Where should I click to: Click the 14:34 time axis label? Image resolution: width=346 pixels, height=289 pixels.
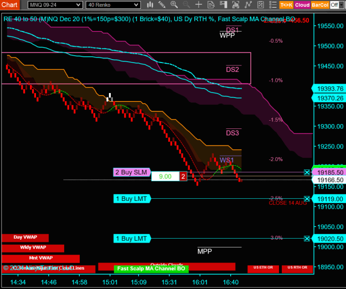pyautogui.click(x=18, y=282)
